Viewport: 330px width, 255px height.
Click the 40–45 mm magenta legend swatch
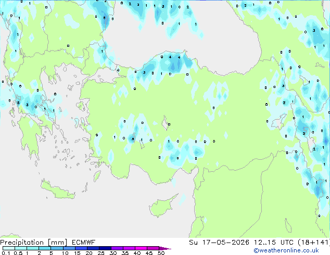[x=141, y=248]
